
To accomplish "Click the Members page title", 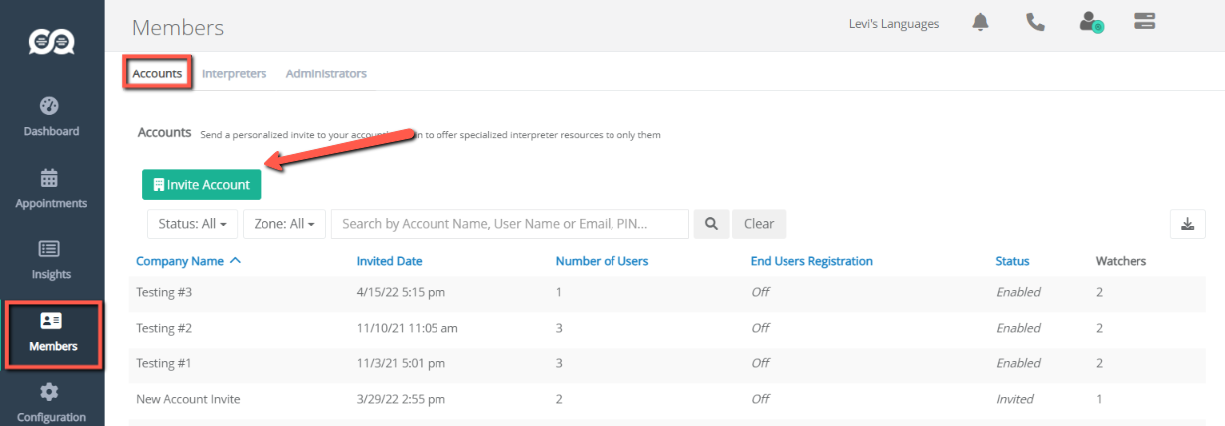I will click(178, 27).
